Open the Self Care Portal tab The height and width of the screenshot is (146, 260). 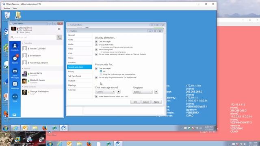80,76
